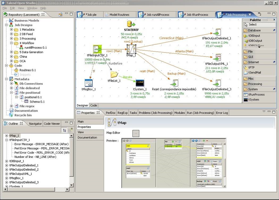Choose the Select tool in Palette

pos(252,25)
